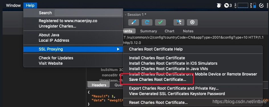The width and height of the screenshot is (269, 107).
Task: Click the Charles jug icon in menu bar
Action: 219,5
